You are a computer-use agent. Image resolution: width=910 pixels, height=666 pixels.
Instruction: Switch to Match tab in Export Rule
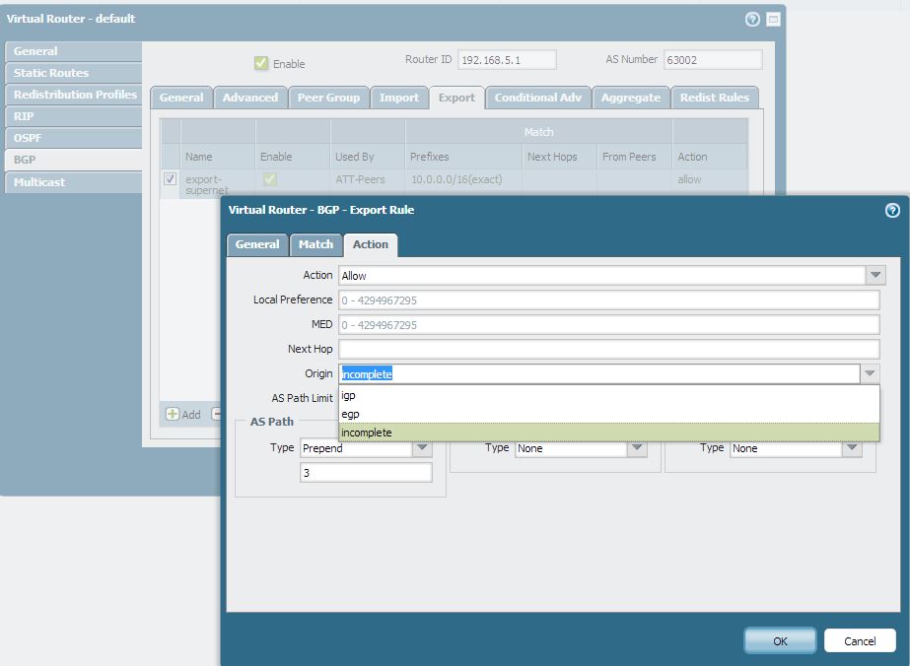(315, 244)
